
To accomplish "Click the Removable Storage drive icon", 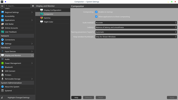I will click(2, 79).
